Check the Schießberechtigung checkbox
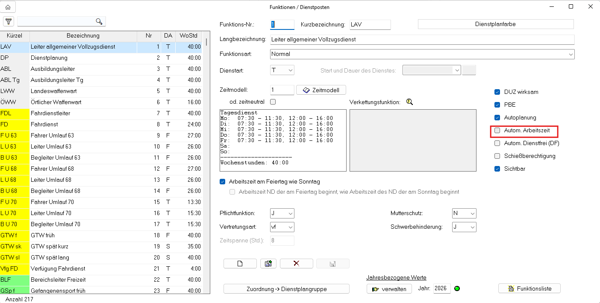Screen dimensions: 600x303 [497, 156]
